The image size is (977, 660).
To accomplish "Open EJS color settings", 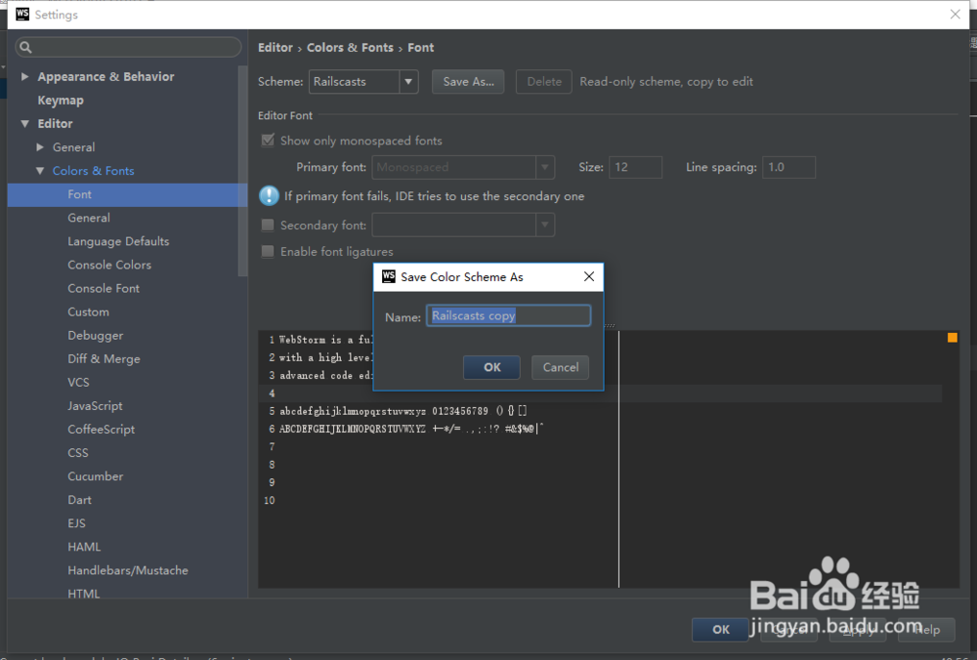I will tap(76, 523).
